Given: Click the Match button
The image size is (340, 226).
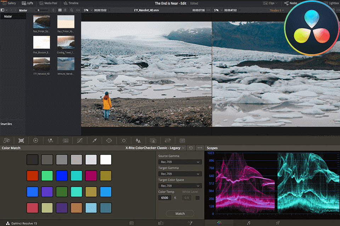Looking at the screenshot, I should [x=180, y=213].
